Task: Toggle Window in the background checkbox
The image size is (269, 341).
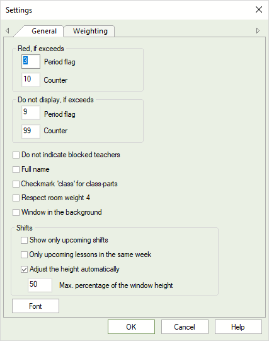Action: point(16,212)
